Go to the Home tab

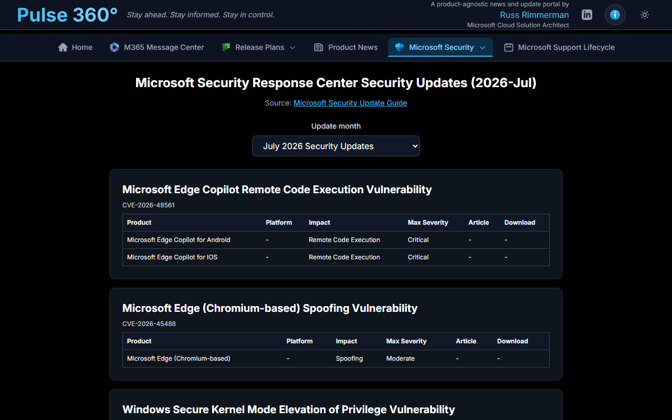[75, 47]
